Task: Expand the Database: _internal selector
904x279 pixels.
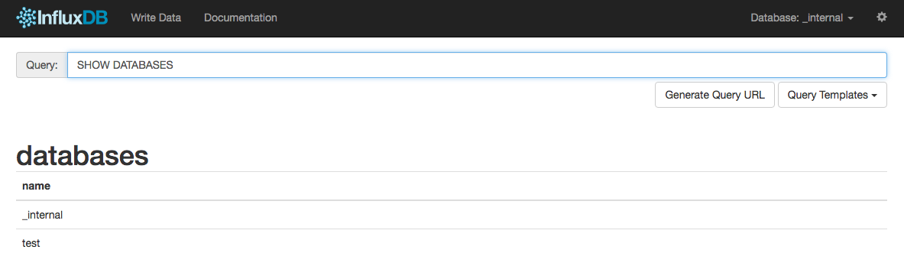Action: tap(802, 18)
